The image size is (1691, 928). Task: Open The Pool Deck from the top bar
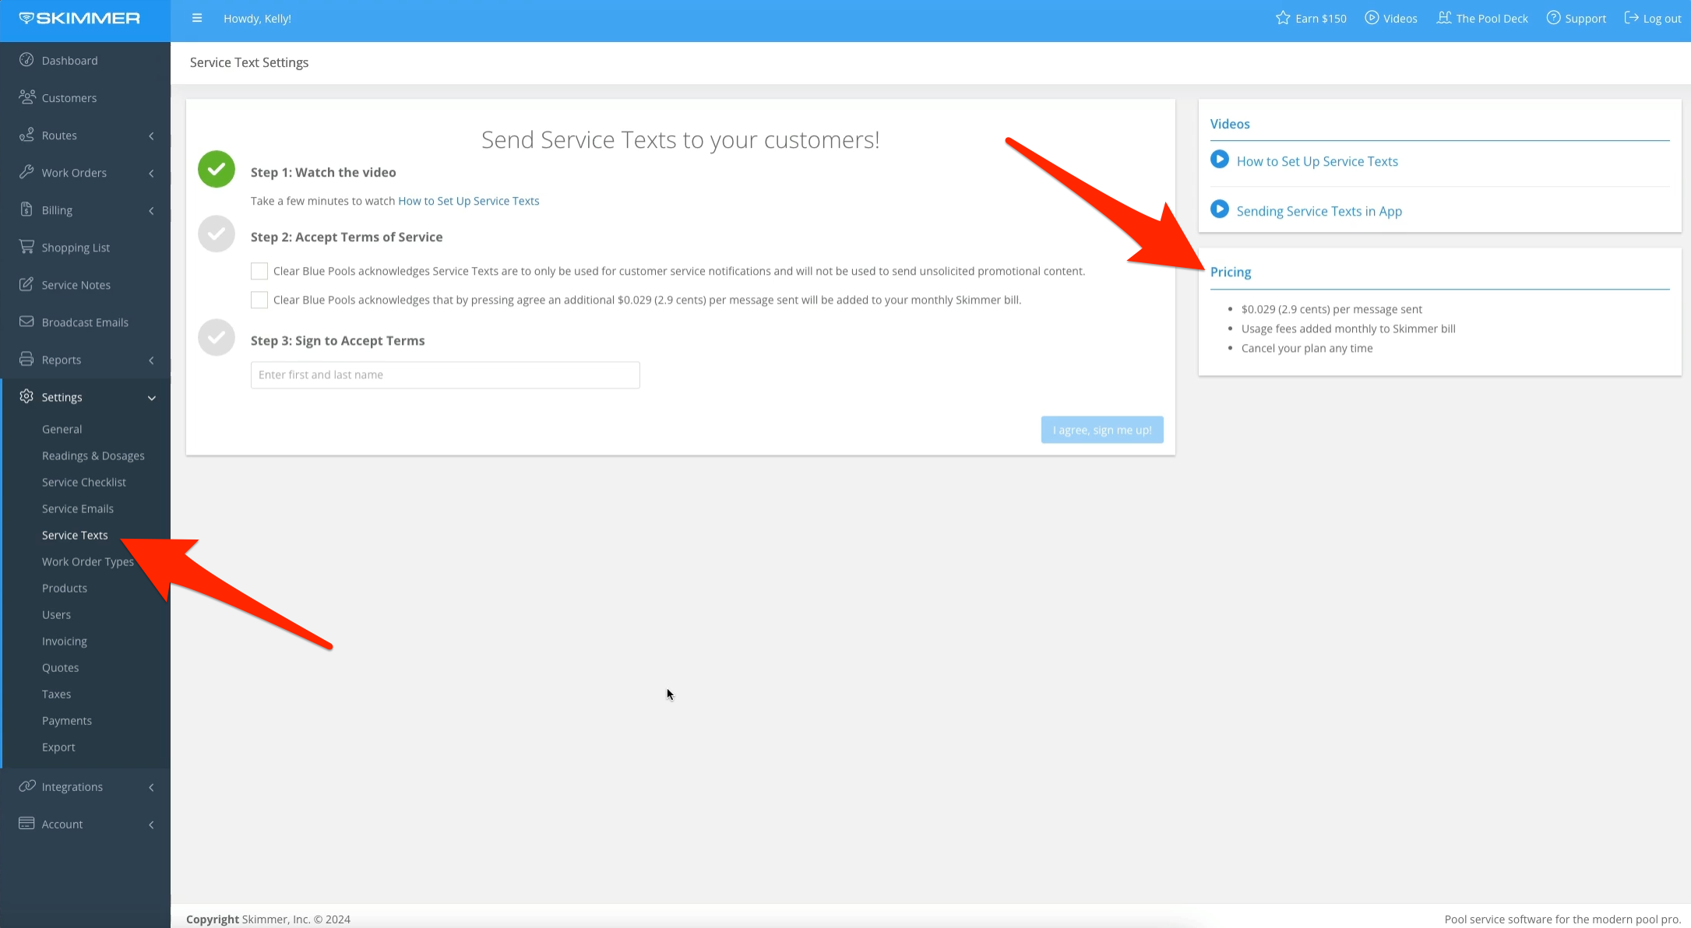(x=1482, y=18)
